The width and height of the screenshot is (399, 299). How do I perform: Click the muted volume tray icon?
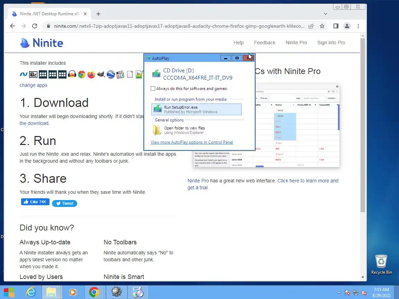[x=364, y=293]
